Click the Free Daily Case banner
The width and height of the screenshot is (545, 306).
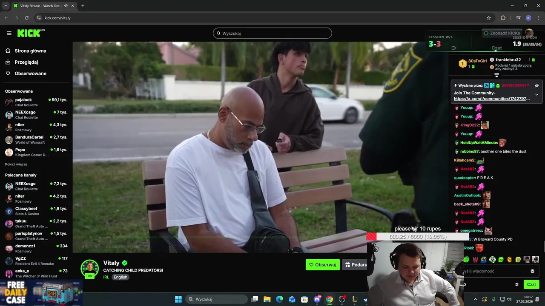tap(41, 293)
